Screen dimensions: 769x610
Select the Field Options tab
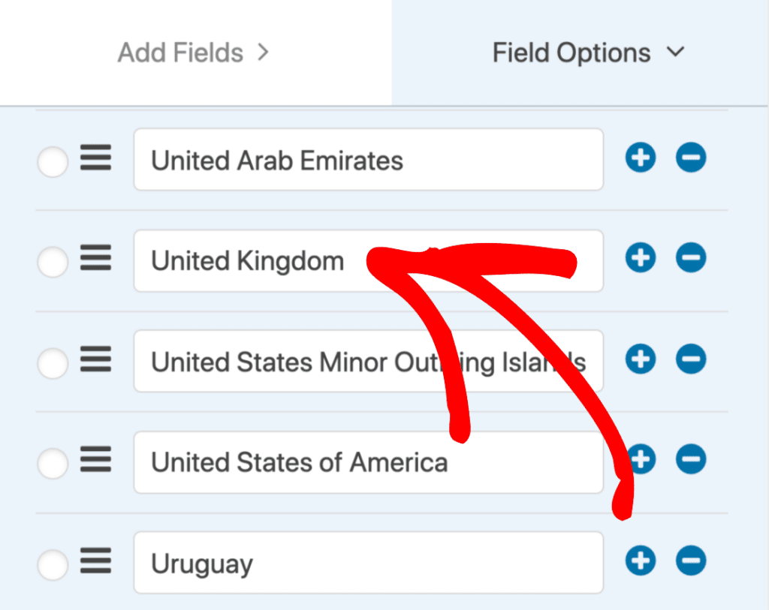pyautogui.click(x=571, y=53)
